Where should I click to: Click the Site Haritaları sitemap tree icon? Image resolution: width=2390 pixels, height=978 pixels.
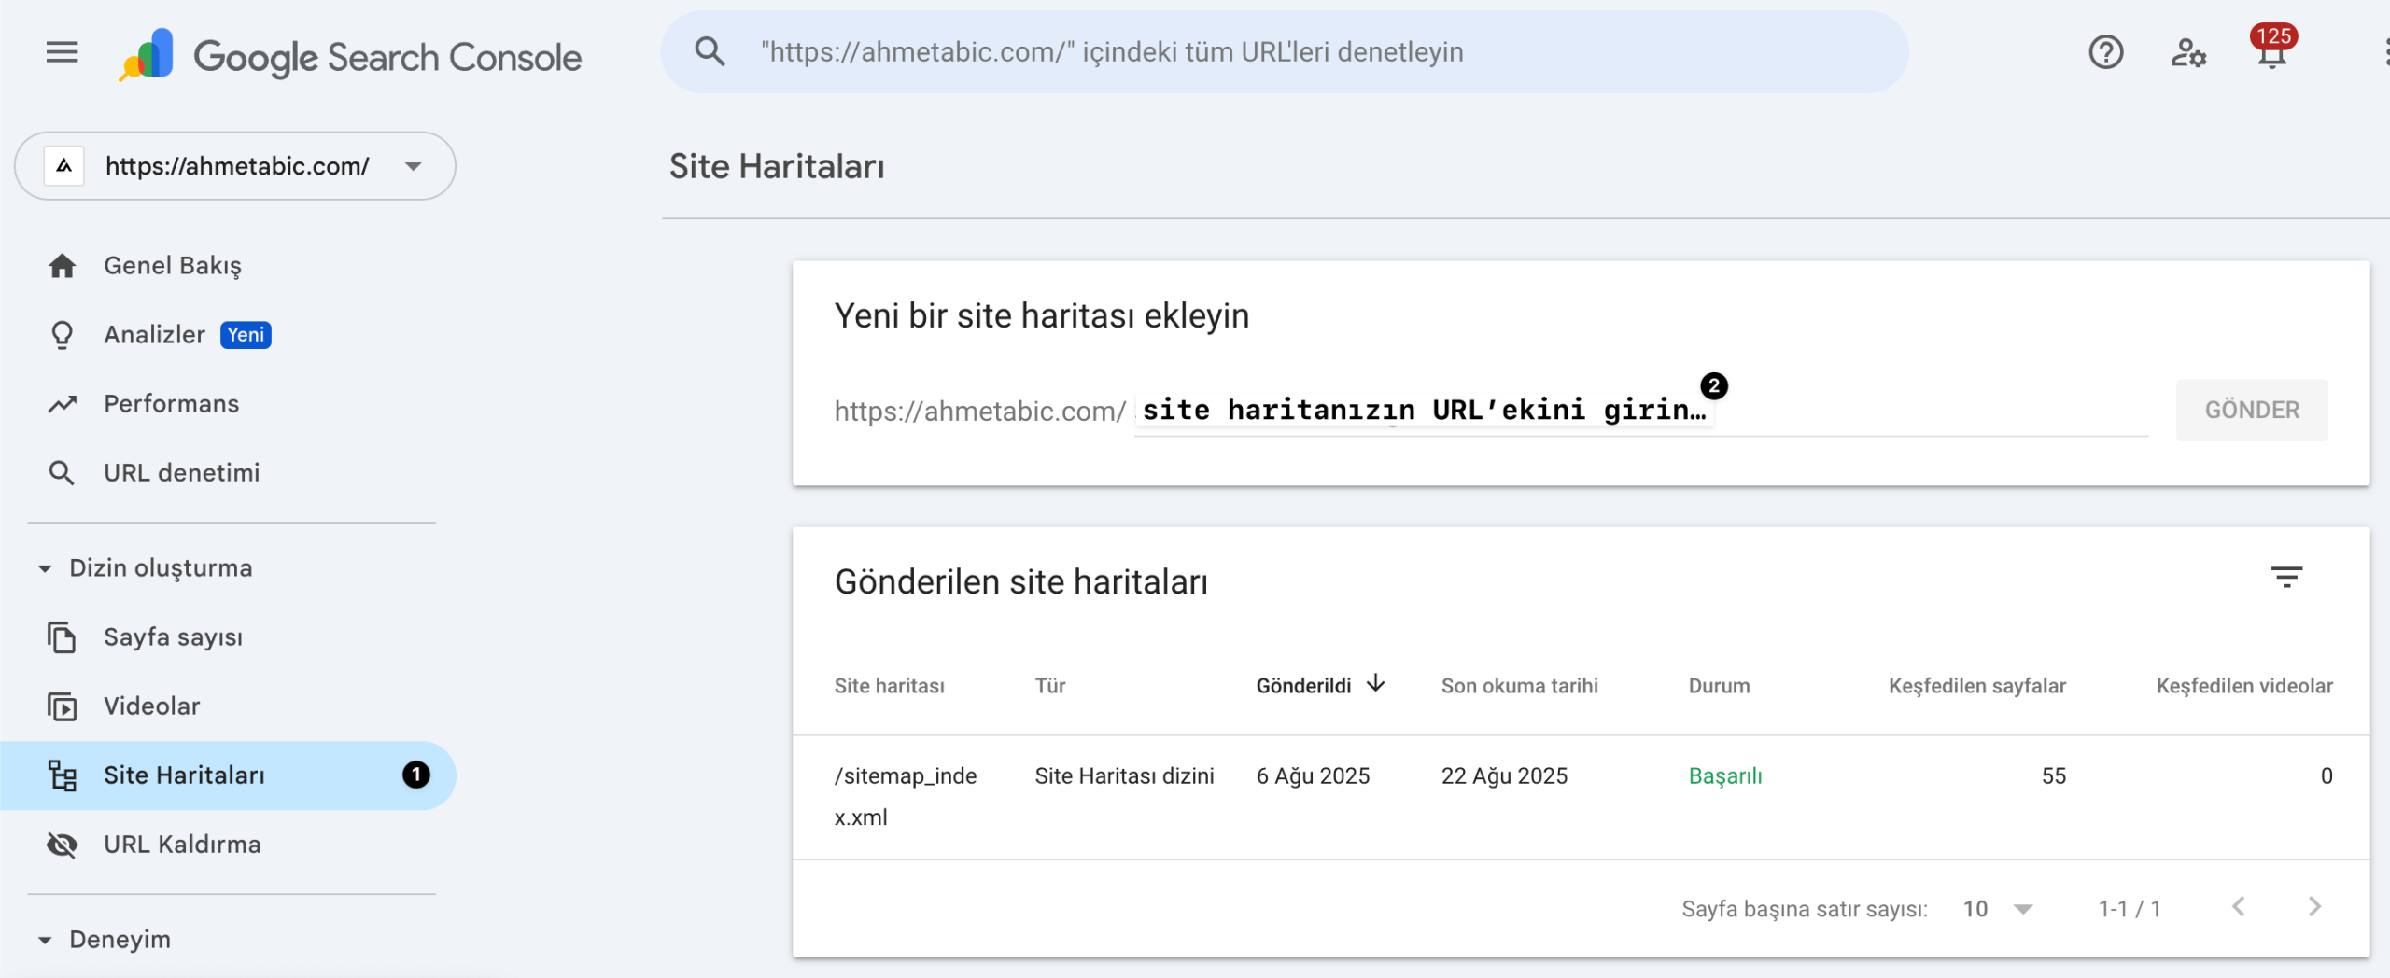click(x=62, y=775)
